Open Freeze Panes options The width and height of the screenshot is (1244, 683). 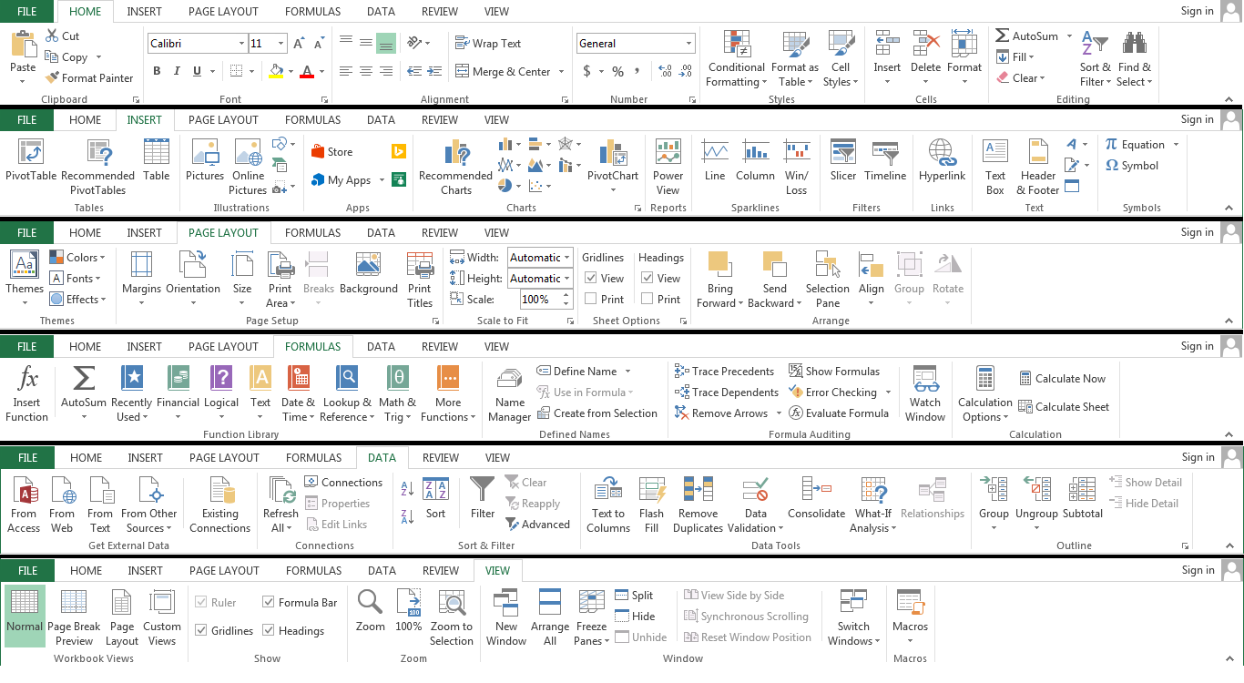click(591, 618)
